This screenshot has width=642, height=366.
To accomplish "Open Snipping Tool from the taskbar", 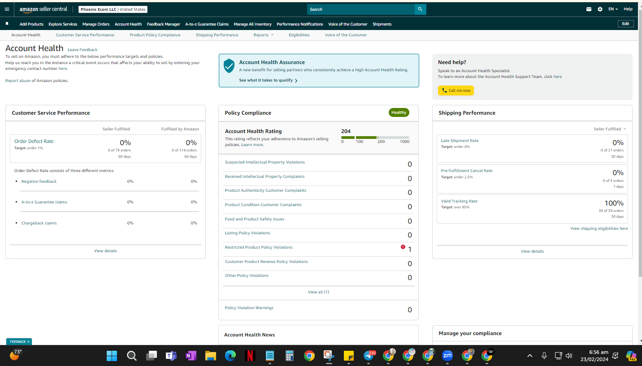I will (x=329, y=356).
